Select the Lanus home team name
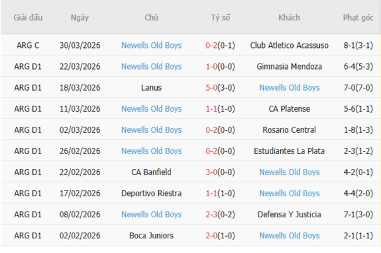This screenshot has height=253, width=381. 151,88
